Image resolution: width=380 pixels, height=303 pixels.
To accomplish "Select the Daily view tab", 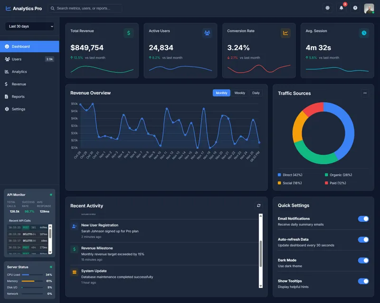I will tap(256, 93).
